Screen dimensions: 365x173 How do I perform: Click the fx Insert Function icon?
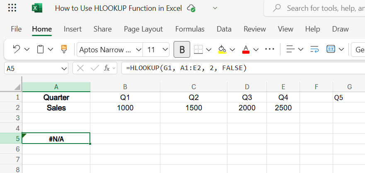(x=106, y=68)
